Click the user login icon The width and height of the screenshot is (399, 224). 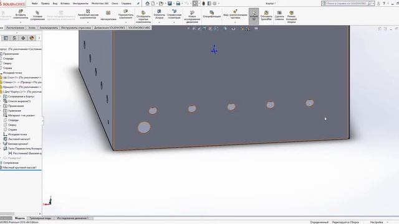click(378, 3)
